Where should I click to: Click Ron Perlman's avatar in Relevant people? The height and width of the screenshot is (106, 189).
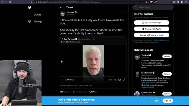137,74
